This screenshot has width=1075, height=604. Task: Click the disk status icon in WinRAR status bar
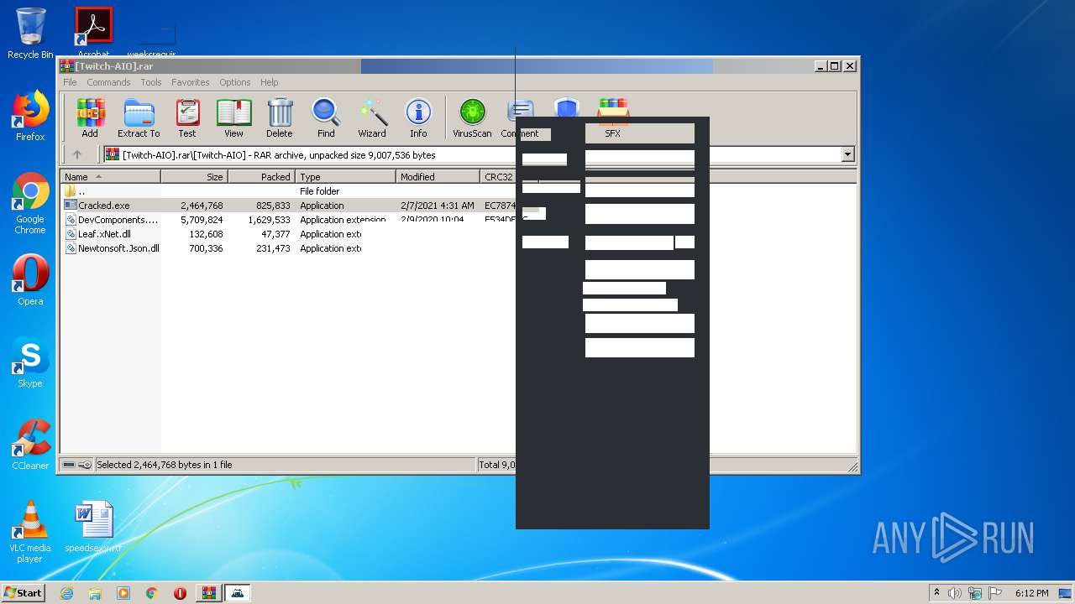point(69,465)
